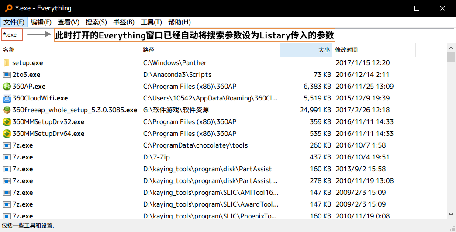Click the Everything magnifier icon in title bar
Viewport: 456px width, 232px height.
[x=9, y=8]
